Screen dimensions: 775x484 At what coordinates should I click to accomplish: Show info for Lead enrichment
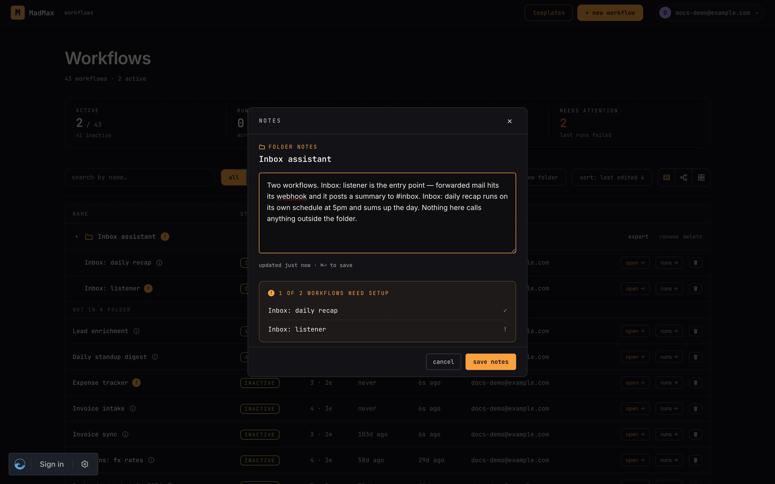[x=136, y=331]
